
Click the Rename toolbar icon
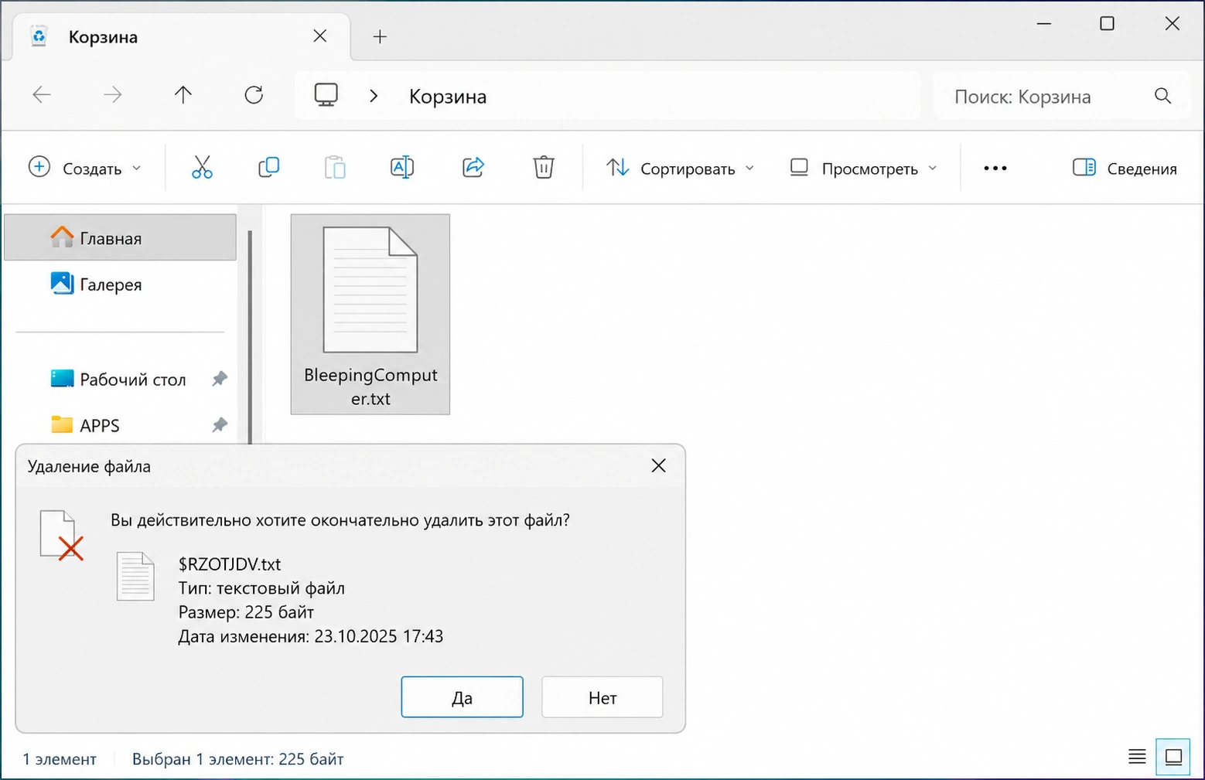click(x=402, y=167)
